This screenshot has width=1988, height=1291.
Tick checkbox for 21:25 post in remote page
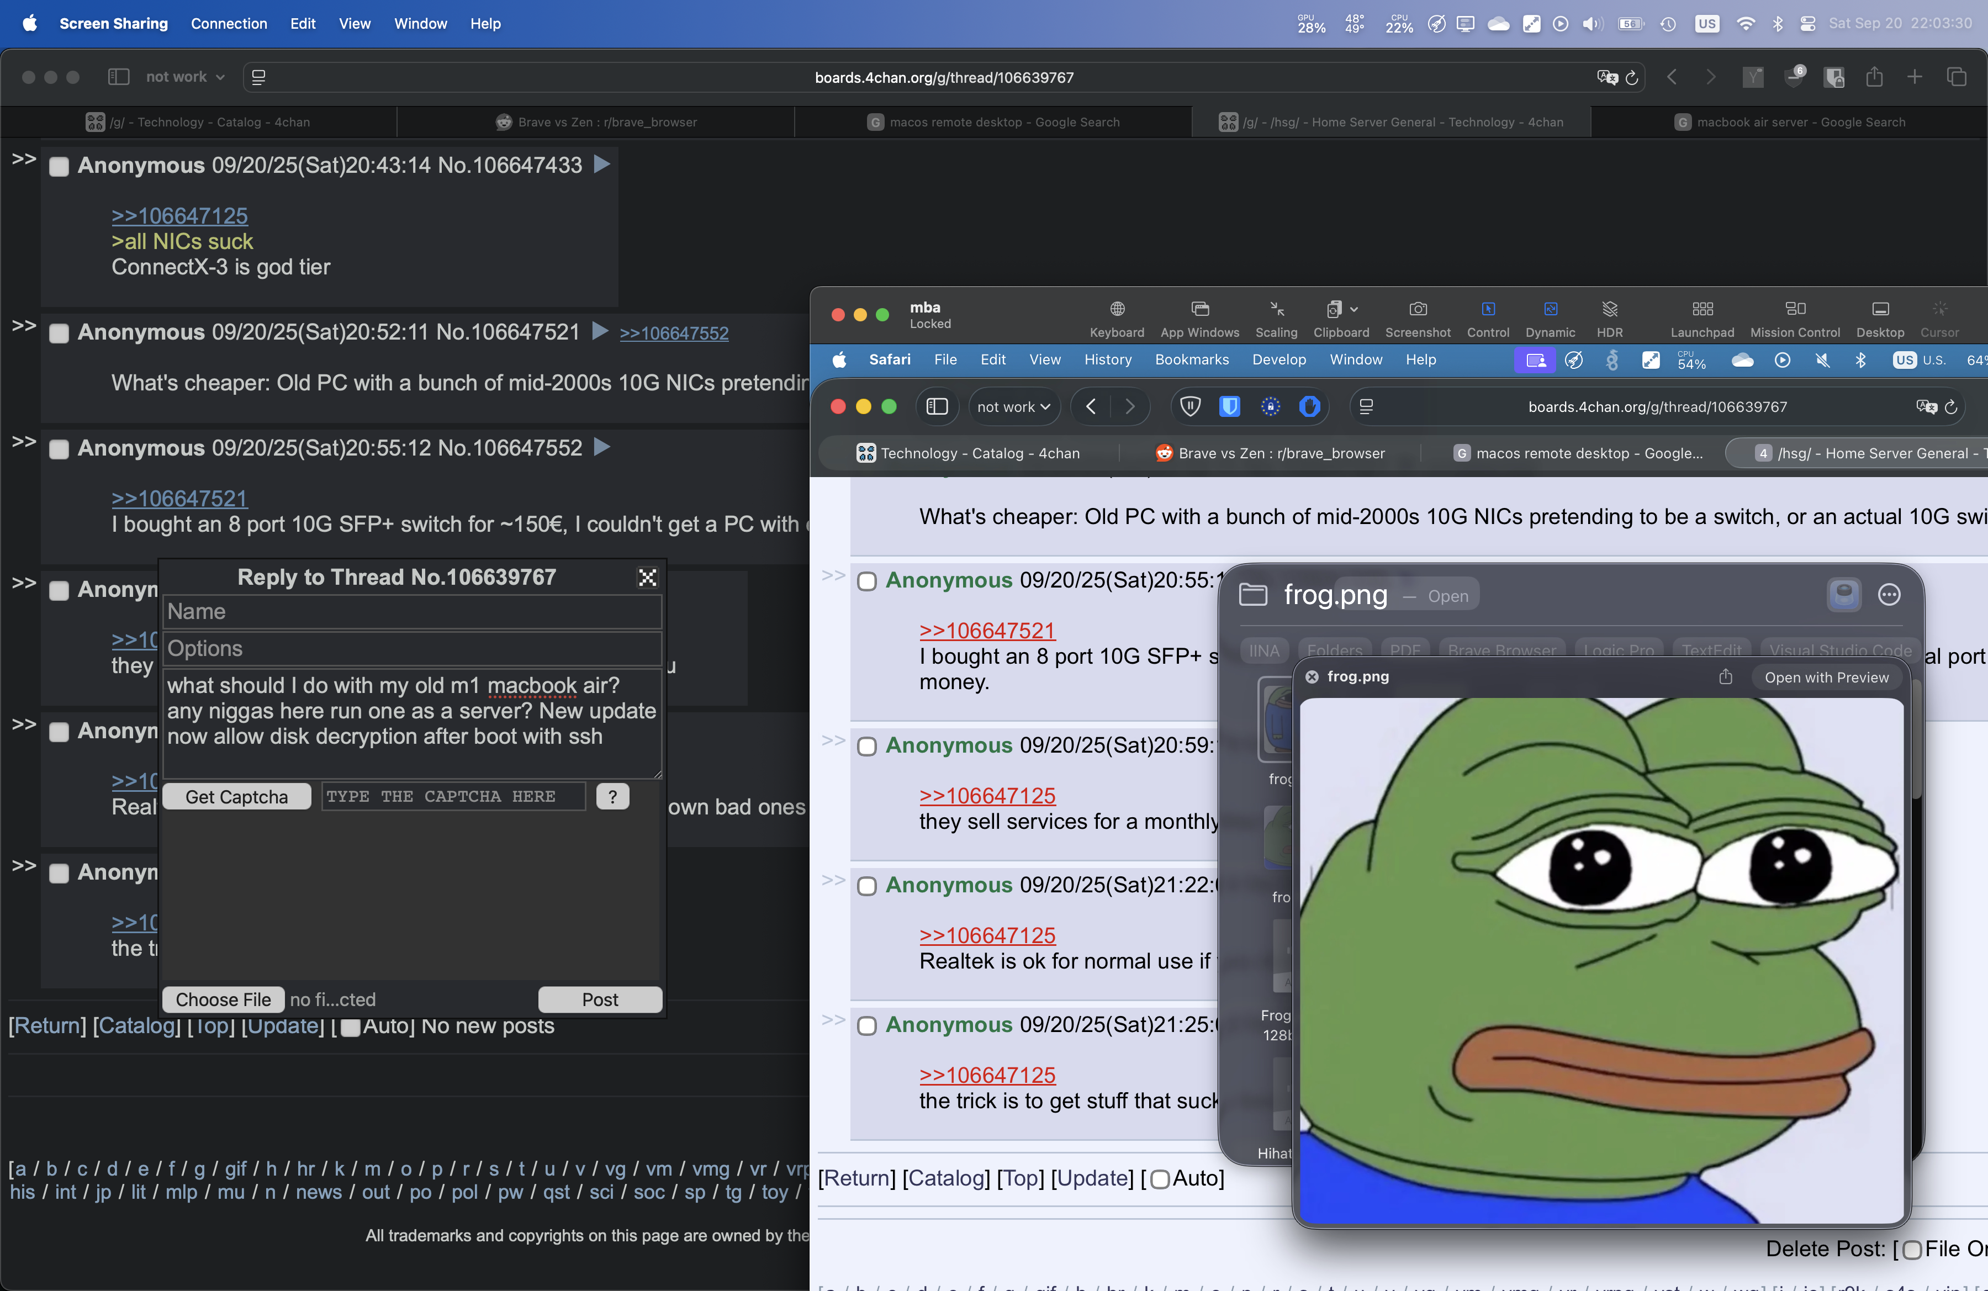867,1025
